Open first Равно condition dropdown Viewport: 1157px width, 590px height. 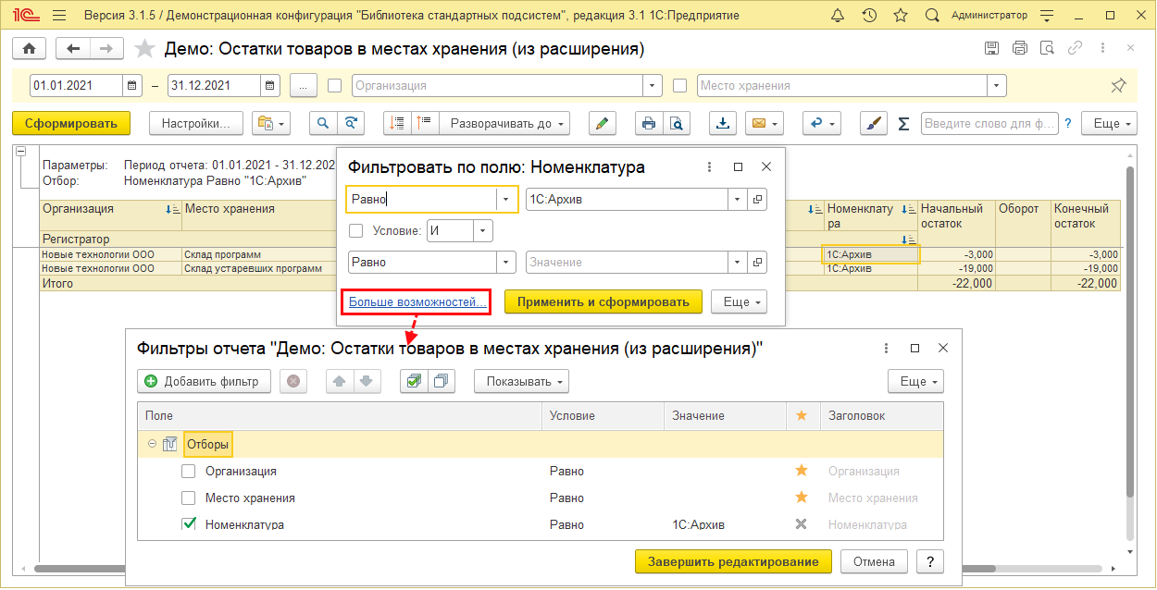(506, 199)
